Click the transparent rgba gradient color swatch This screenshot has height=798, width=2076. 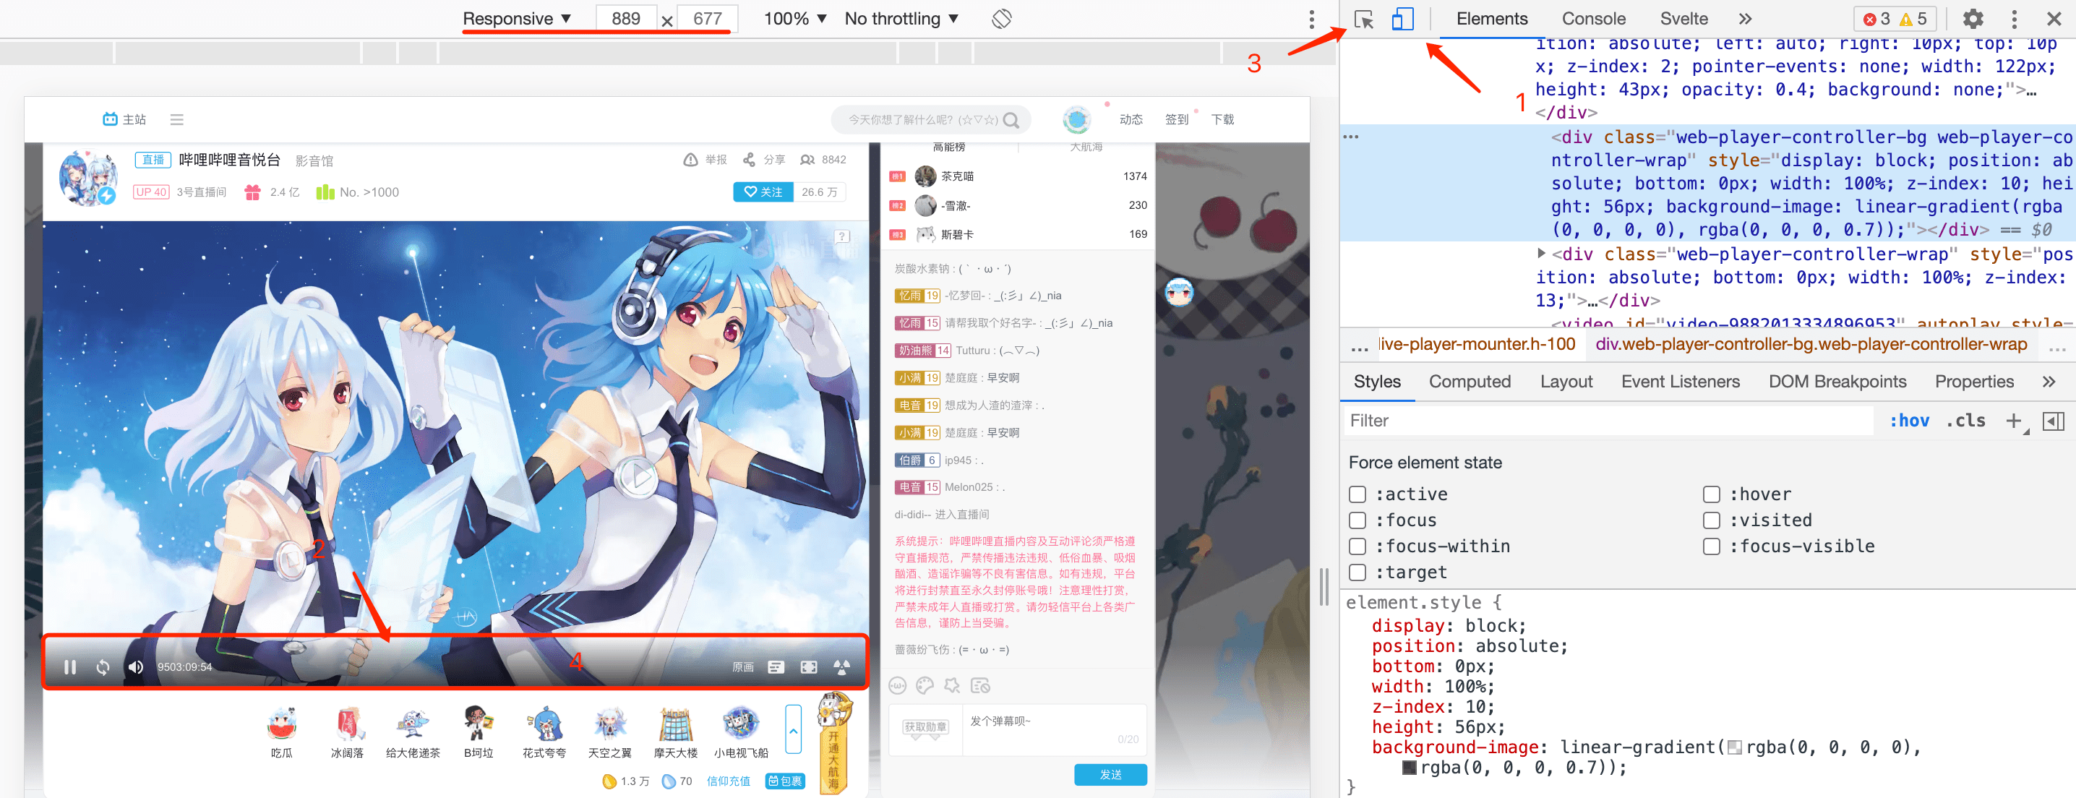click(1734, 748)
